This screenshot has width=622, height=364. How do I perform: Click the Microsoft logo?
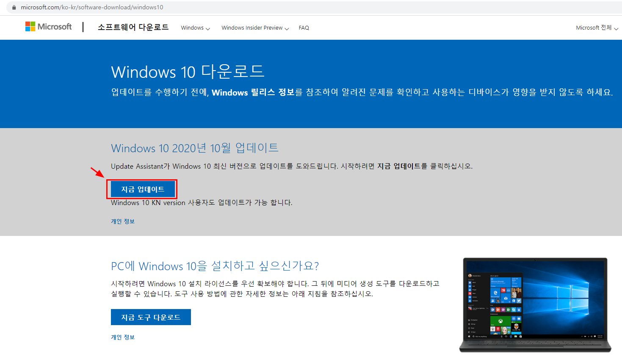point(49,27)
